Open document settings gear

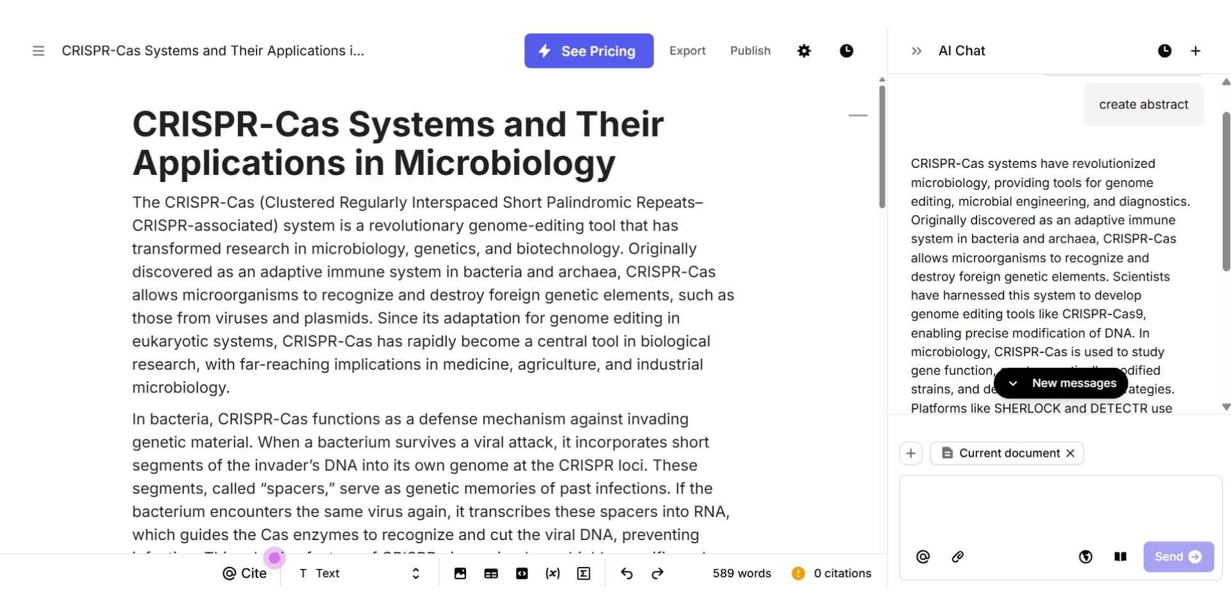[x=804, y=51]
